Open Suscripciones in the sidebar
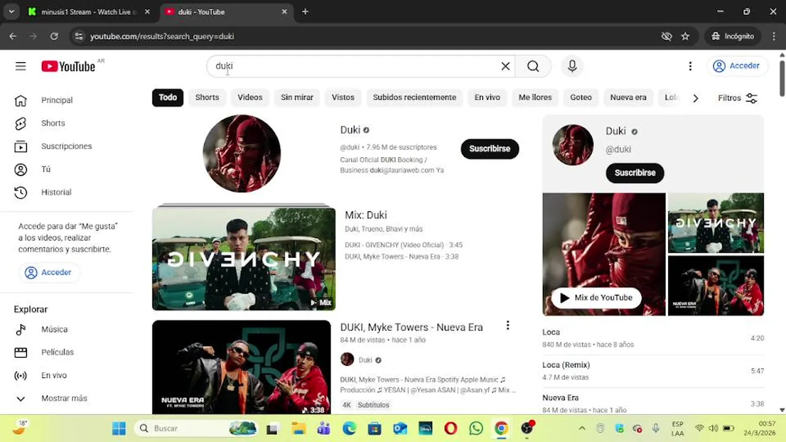Viewport: 786px width, 442px height. pos(66,146)
